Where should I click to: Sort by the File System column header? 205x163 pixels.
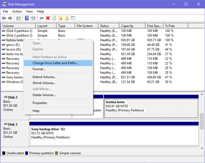click(x=87, y=26)
